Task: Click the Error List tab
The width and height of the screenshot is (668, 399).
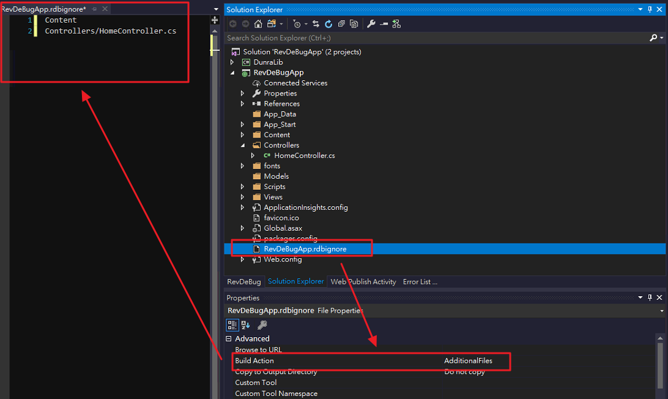Action: [x=420, y=282]
